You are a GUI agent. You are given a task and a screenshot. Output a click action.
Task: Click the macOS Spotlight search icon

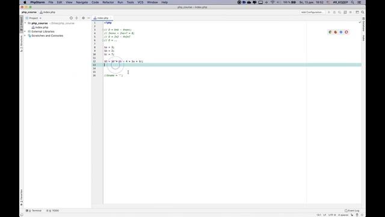(353, 2)
